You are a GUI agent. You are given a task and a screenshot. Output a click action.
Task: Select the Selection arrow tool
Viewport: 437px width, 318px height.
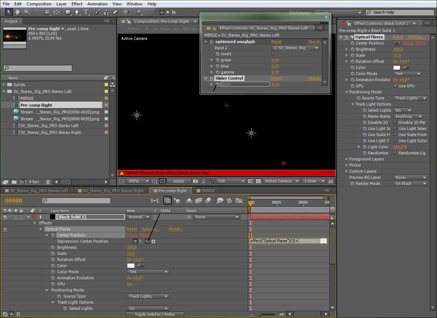click(x=9, y=12)
